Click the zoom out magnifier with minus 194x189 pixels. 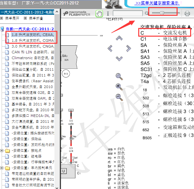pos(119,97)
